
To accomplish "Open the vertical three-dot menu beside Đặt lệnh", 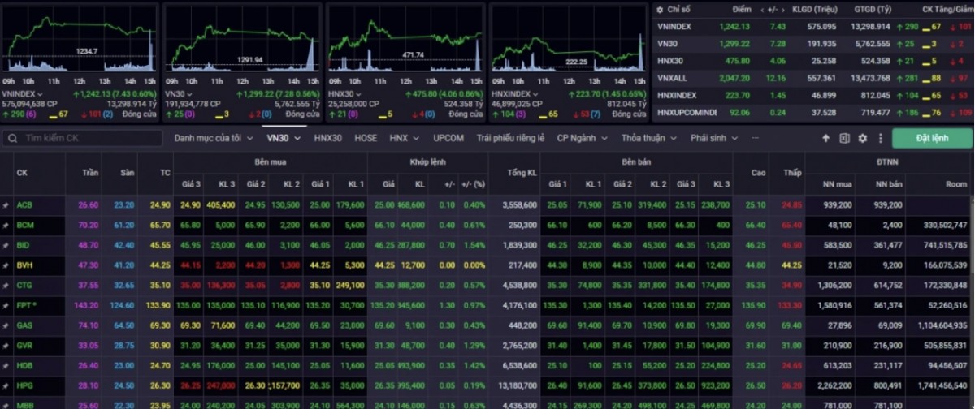I will [879, 139].
